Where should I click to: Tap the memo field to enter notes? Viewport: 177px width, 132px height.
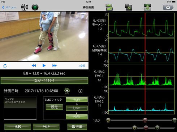tap(20, 108)
